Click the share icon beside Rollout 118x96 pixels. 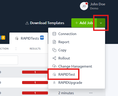click(x=54, y=58)
